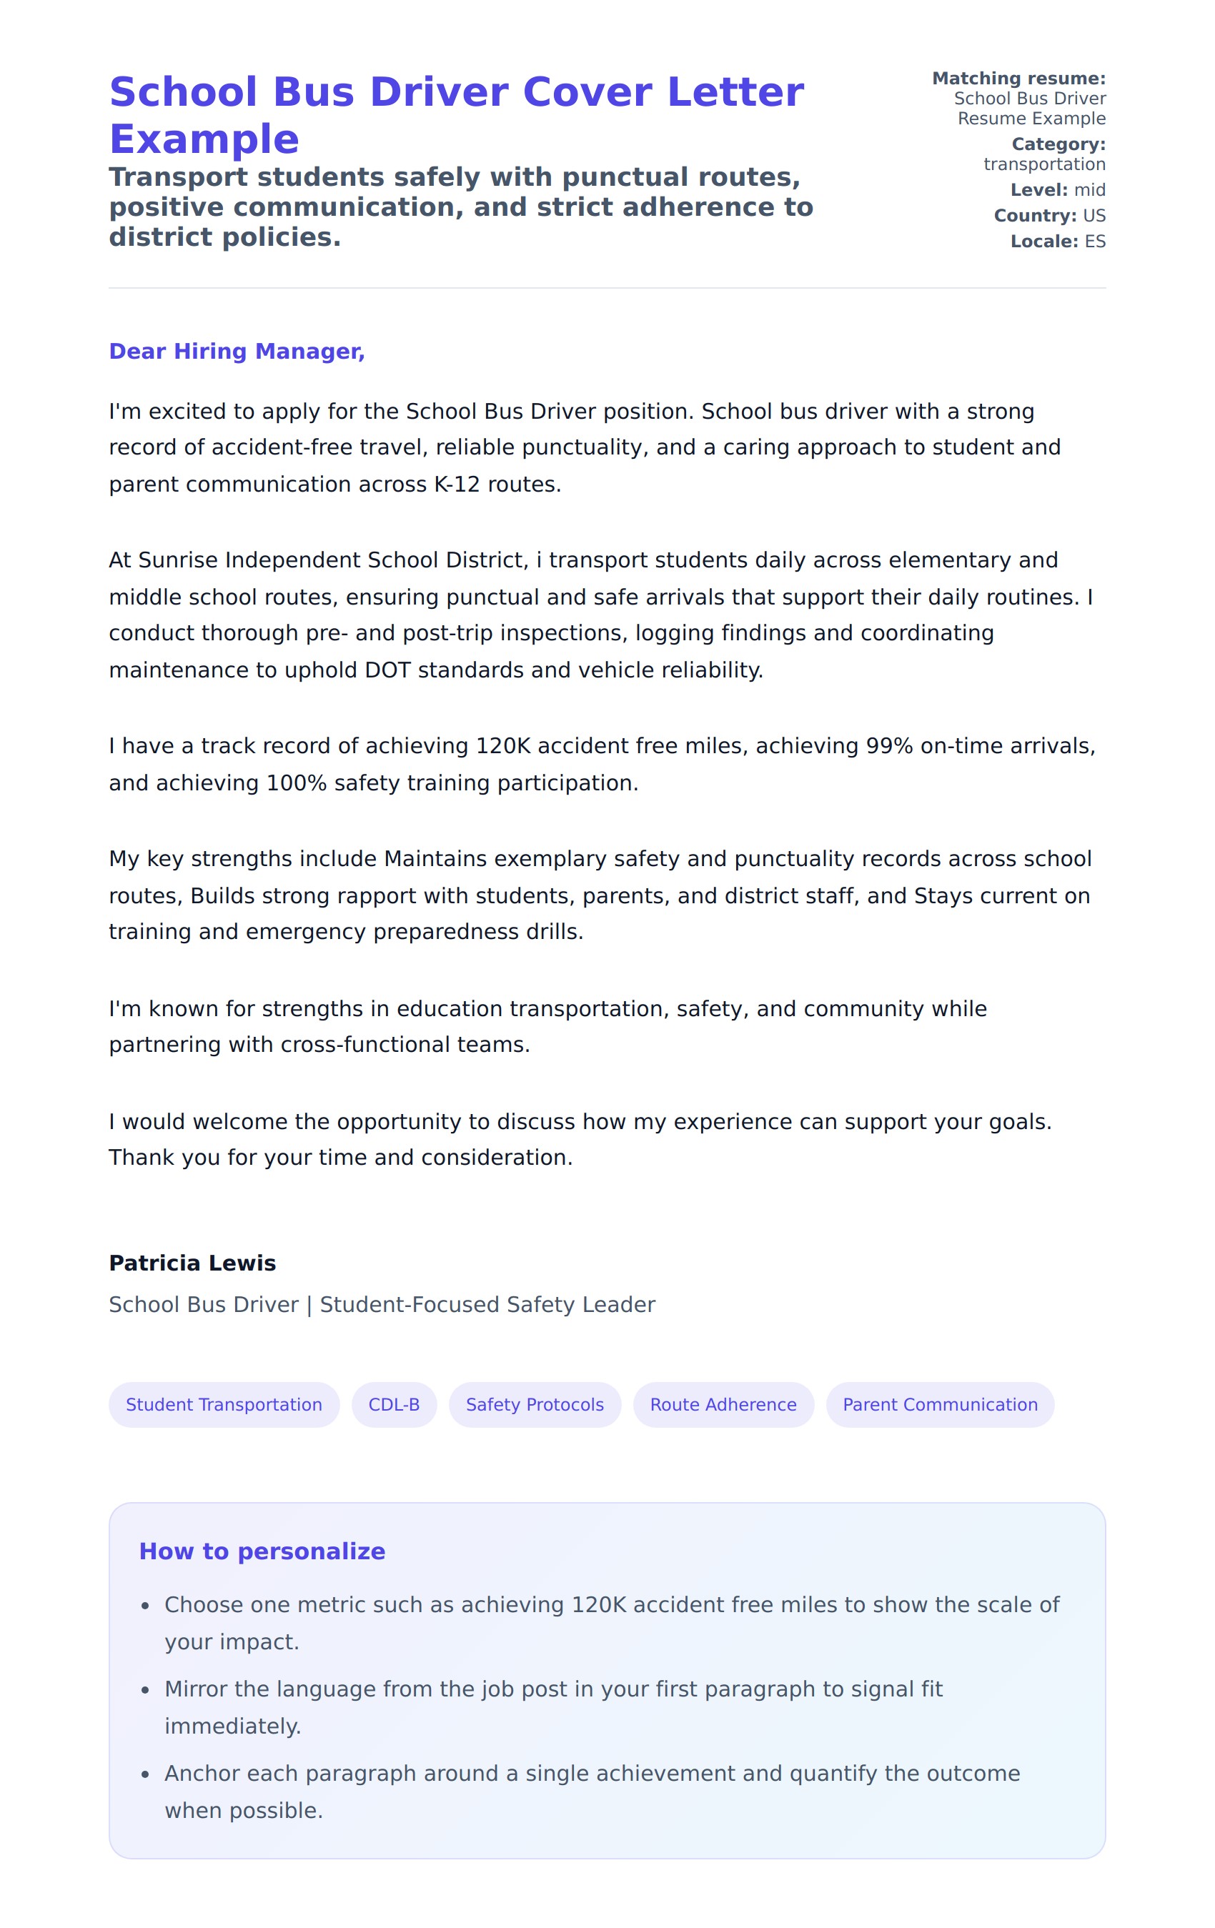Click the tip about mirroring job post language
1215x1928 pixels.
pyautogui.click(x=552, y=1707)
